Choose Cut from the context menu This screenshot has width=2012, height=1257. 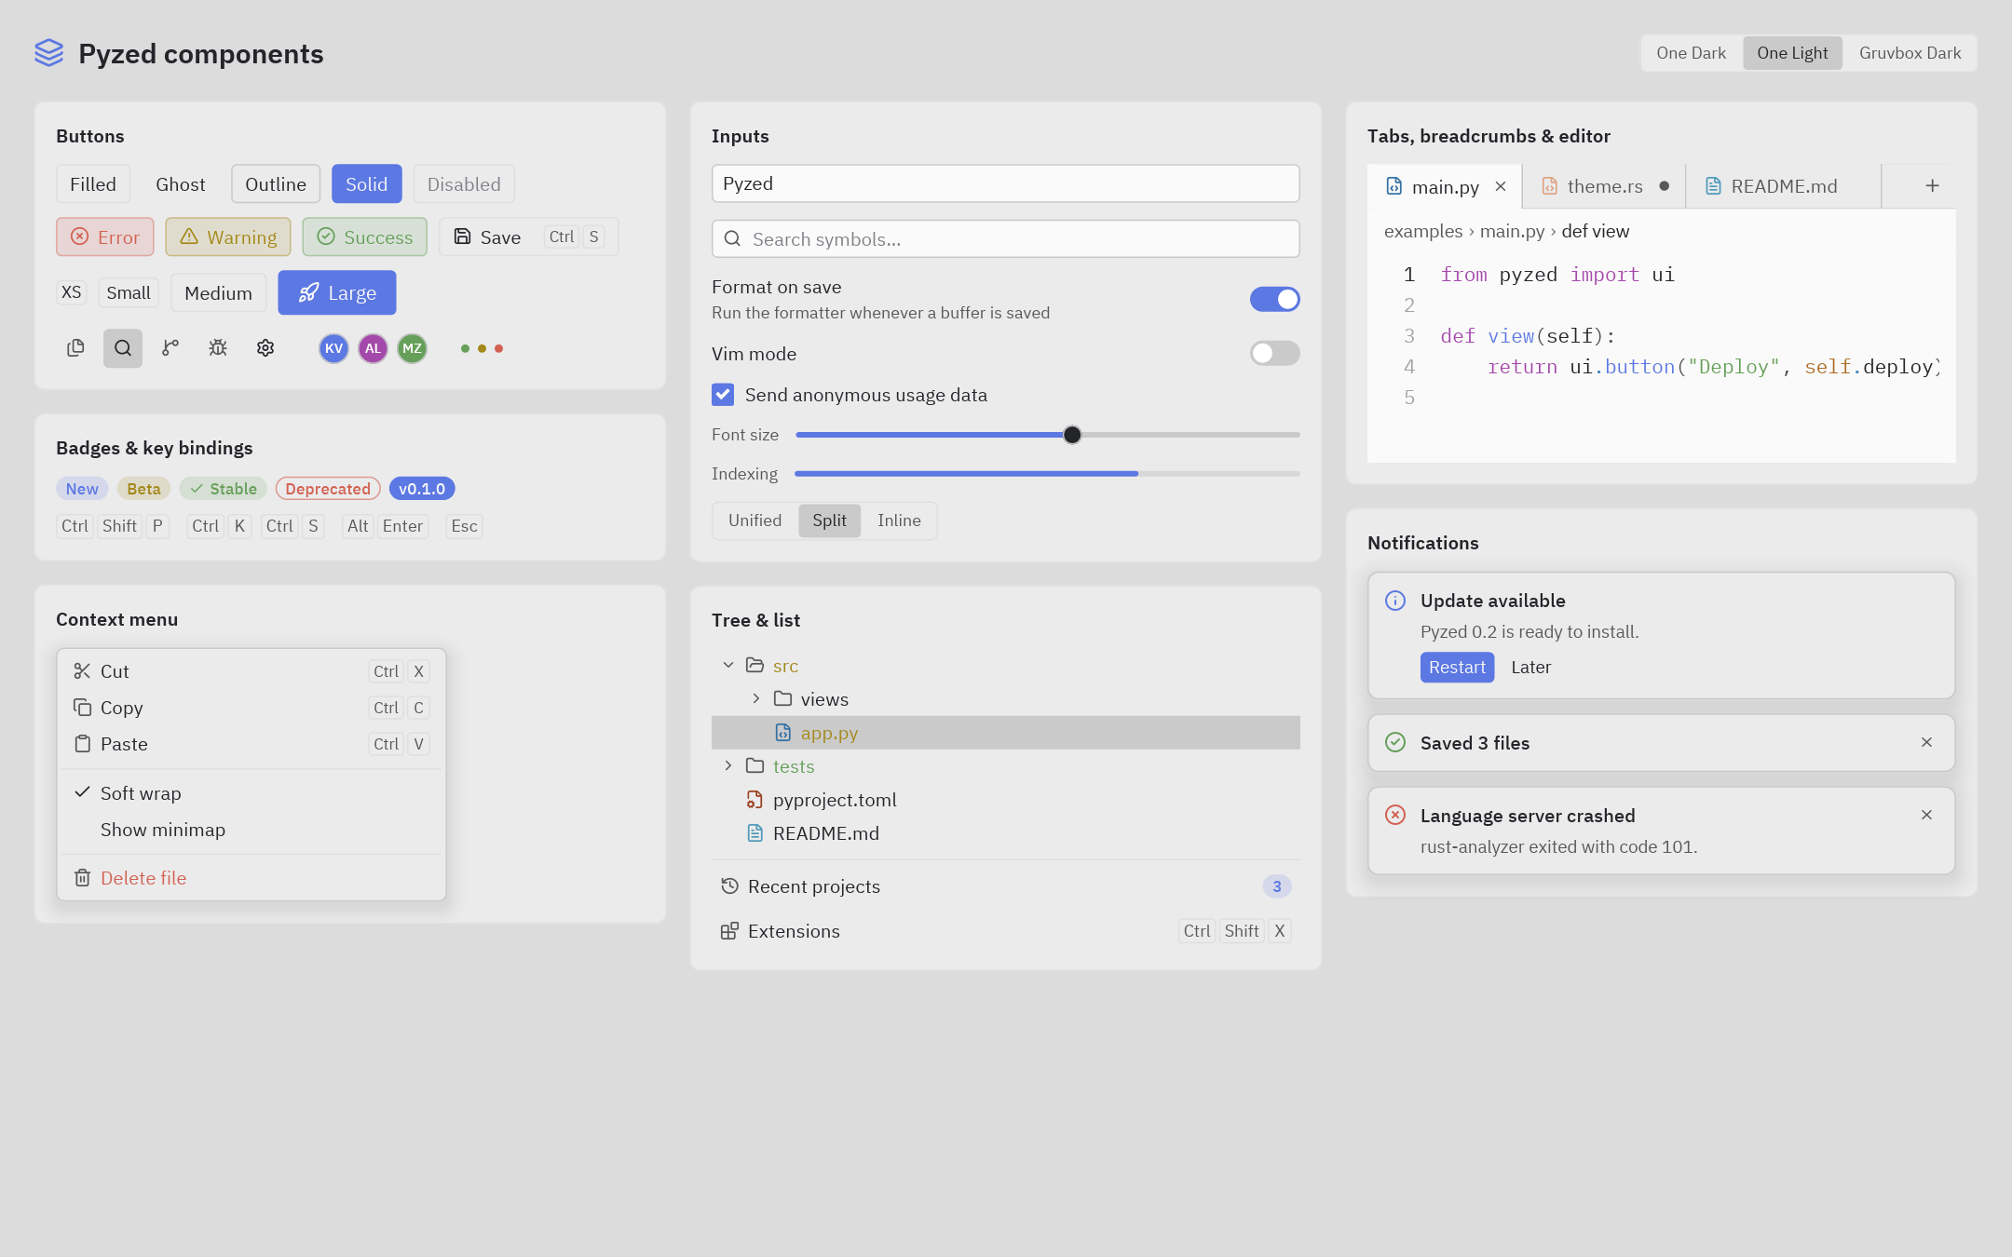[251, 671]
